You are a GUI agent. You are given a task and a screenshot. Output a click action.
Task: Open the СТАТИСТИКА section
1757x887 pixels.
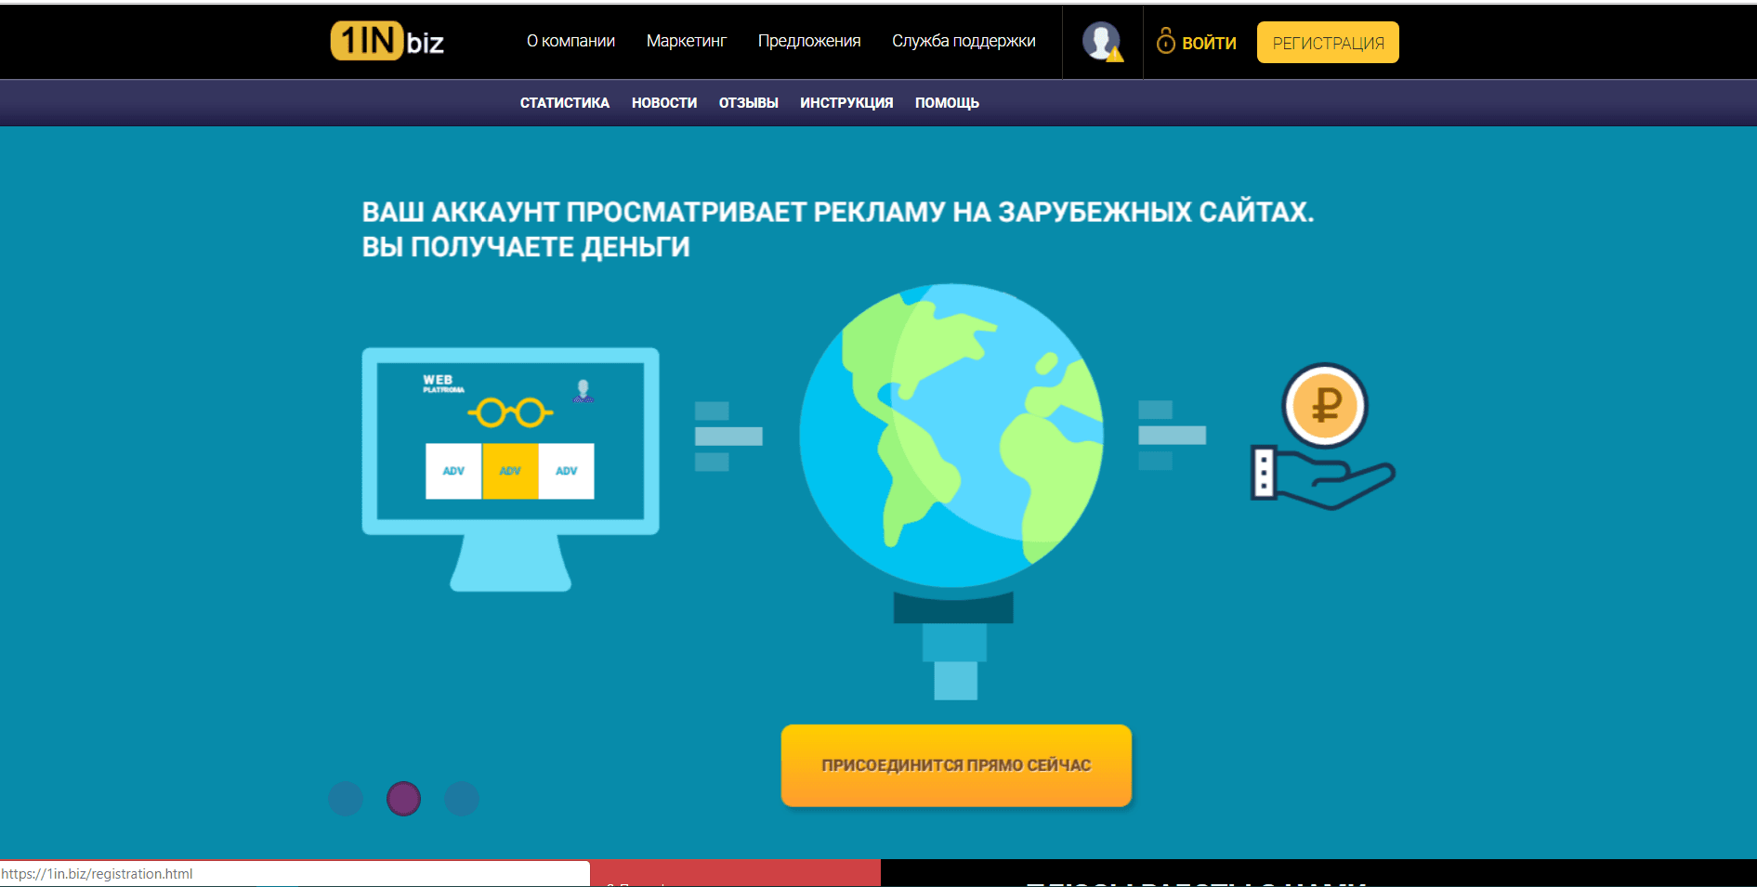[564, 102]
